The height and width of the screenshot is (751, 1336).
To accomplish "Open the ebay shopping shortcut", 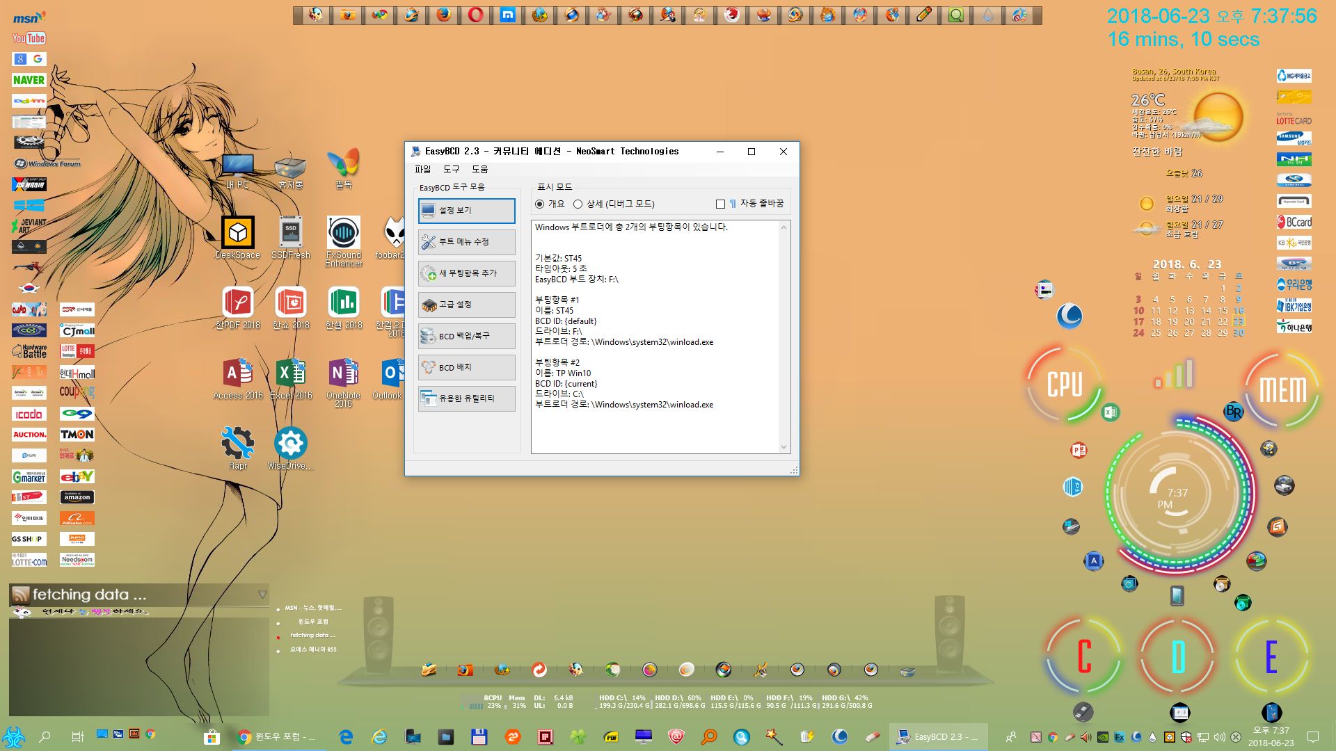I will (77, 476).
